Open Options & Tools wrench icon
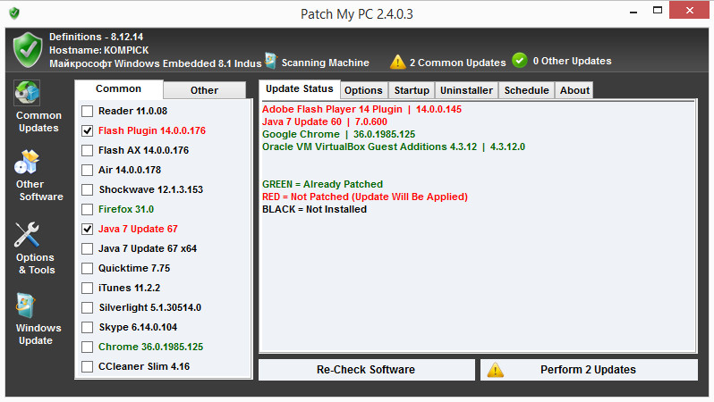The height and width of the screenshot is (402, 714). 27,235
